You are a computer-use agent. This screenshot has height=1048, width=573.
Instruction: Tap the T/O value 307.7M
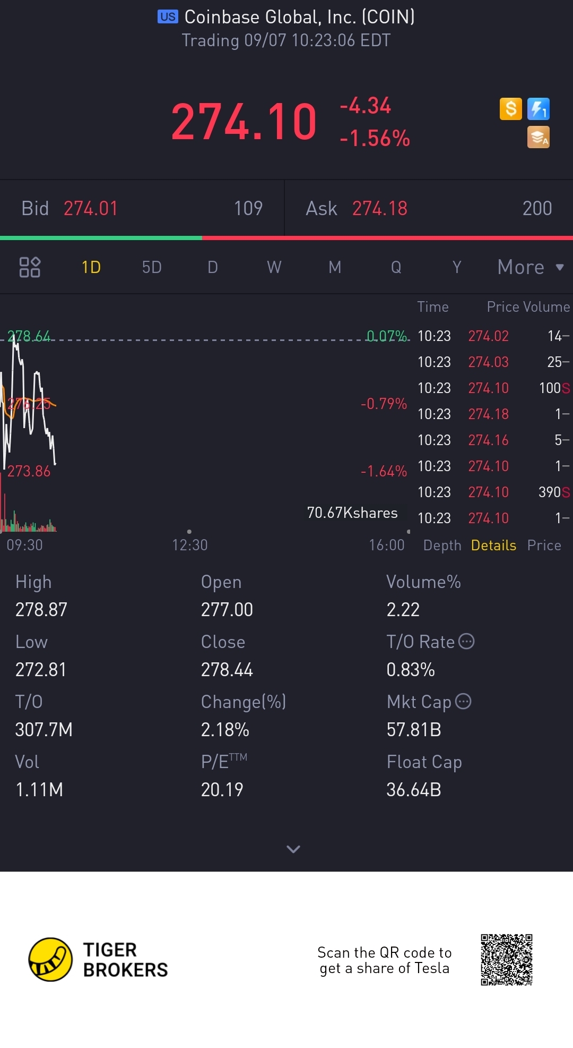tap(44, 730)
